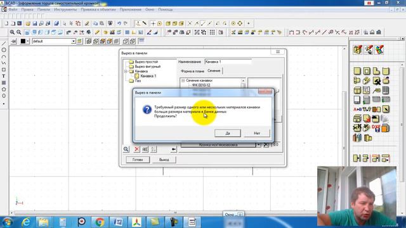Open Google Chrome from the taskbar
The height and width of the screenshot is (228, 406).
pos(100,222)
